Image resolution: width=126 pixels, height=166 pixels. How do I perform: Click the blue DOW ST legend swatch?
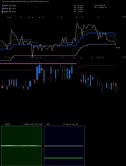[3, 6]
